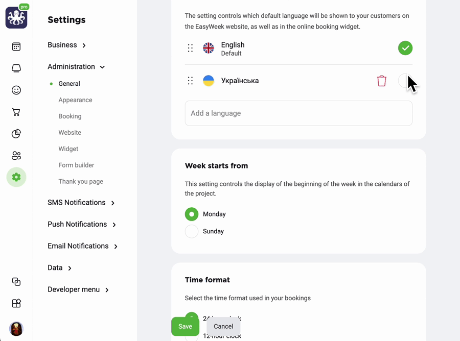
Task: Click the Add a language field
Action: [x=298, y=113]
